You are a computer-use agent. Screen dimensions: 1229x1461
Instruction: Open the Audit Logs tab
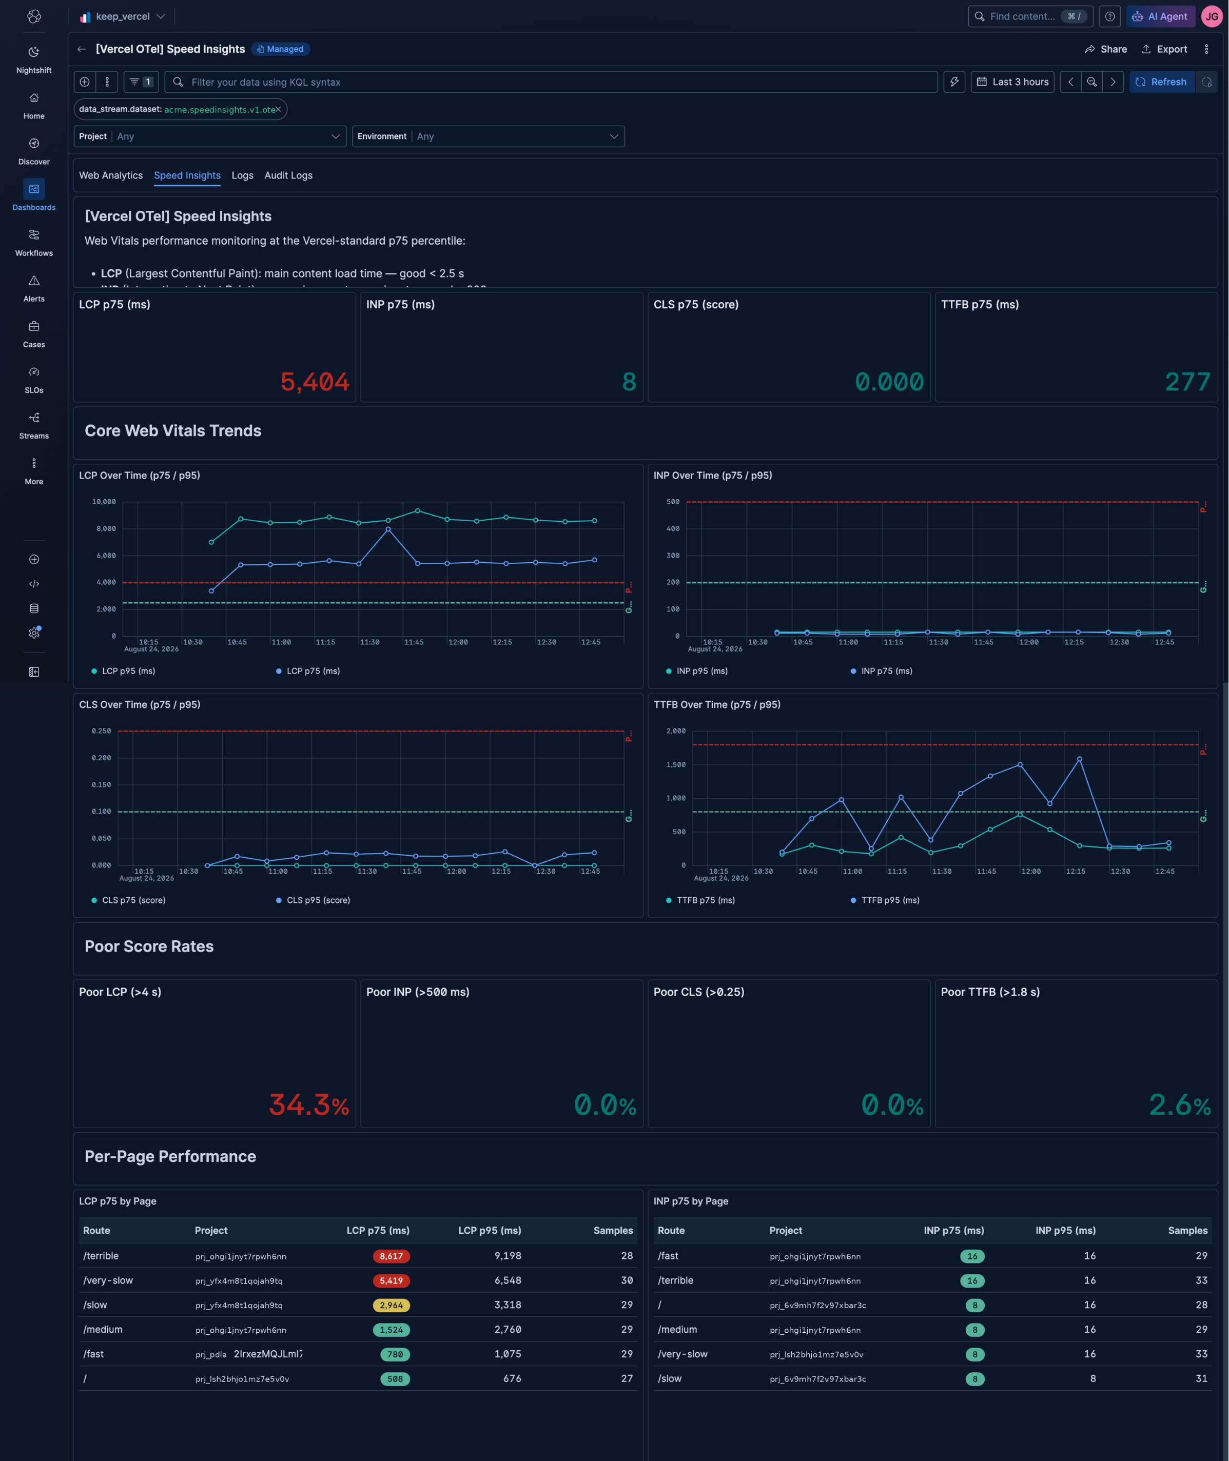point(288,175)
